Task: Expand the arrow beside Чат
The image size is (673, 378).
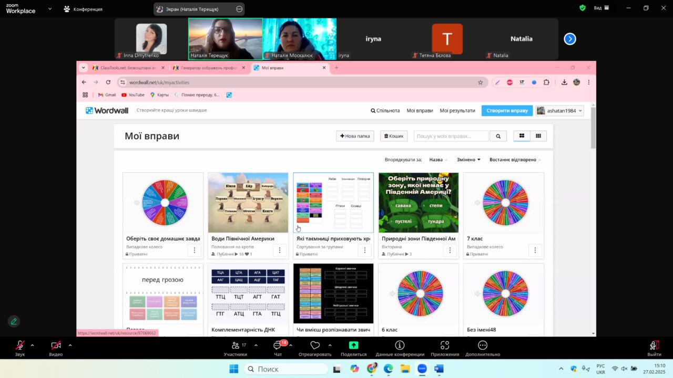Action: 291,345
